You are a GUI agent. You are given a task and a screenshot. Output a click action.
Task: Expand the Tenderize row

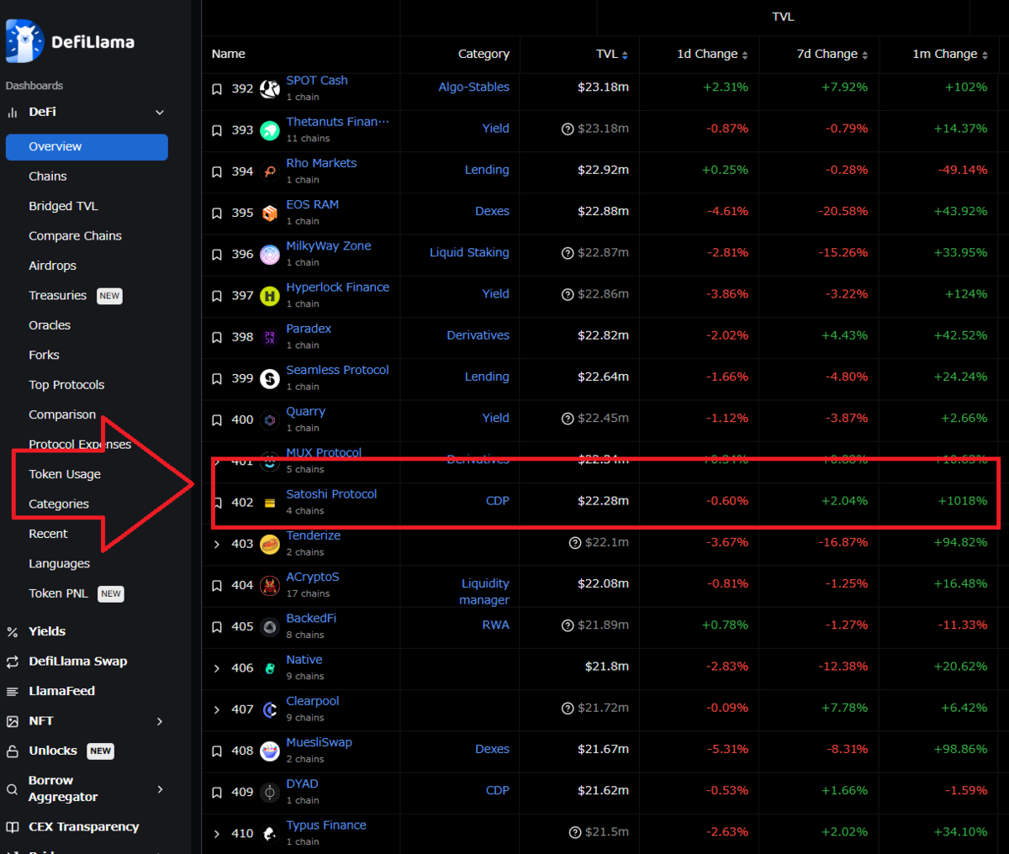(x=217, y=544)
